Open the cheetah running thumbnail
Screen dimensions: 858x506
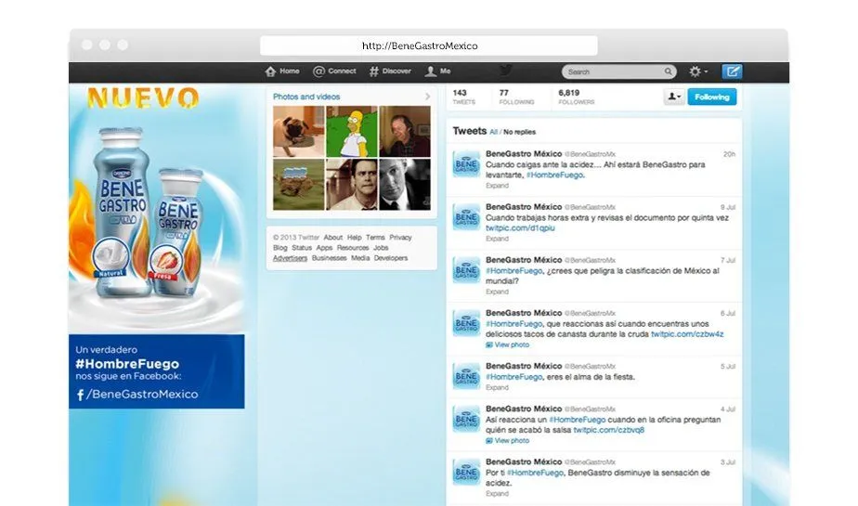tap(299, 185)
